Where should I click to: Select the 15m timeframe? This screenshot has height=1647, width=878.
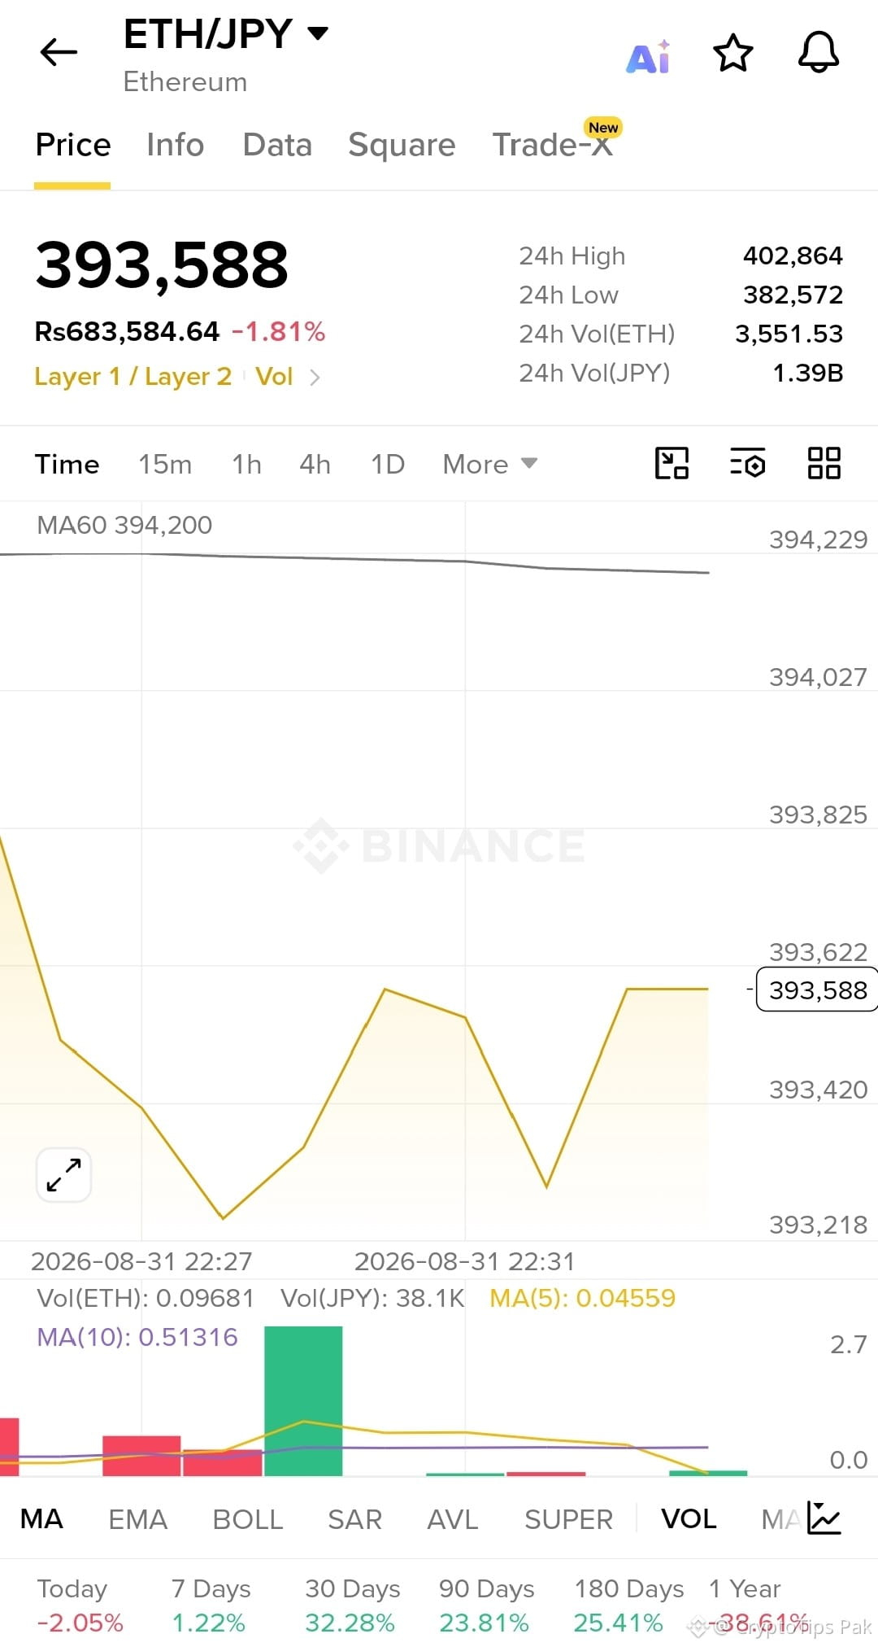point(165,464)
